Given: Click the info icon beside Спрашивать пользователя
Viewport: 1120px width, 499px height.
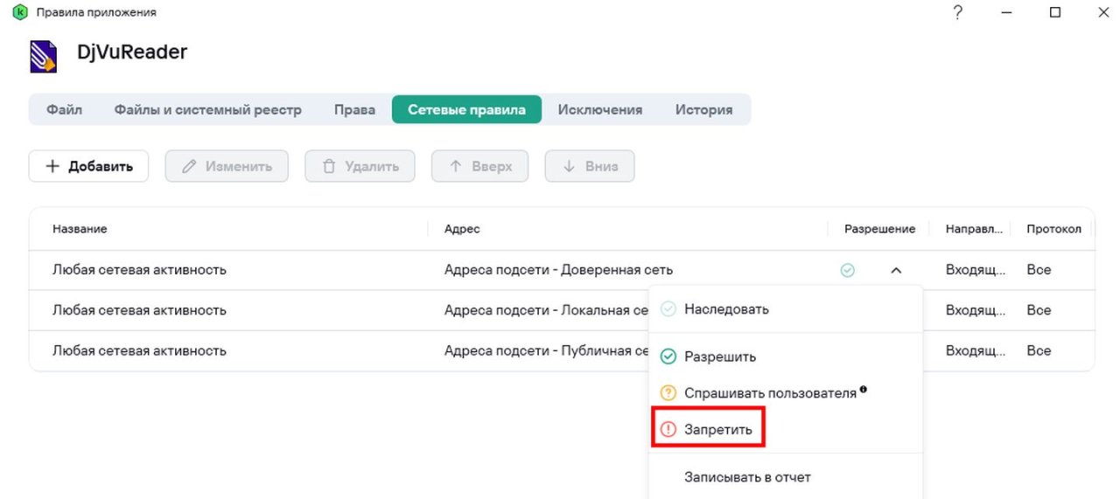Looking at the screenshot, I should coord(864,390).
